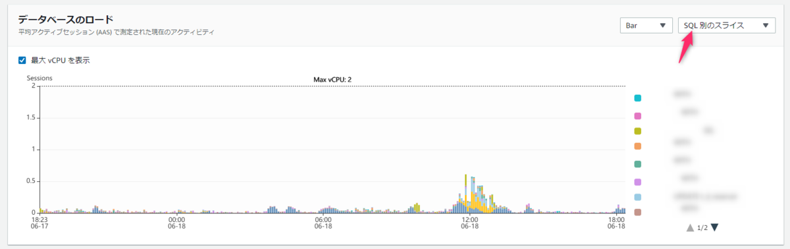Click the 18:00 06-18 axis label

[616, 223]
